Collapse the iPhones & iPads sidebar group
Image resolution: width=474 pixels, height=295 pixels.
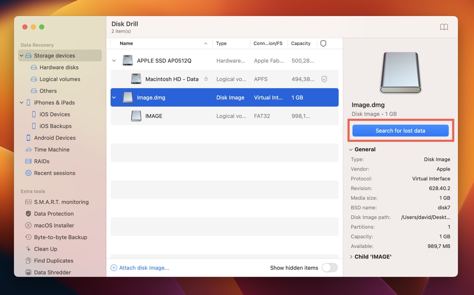(x=21, y=103)
